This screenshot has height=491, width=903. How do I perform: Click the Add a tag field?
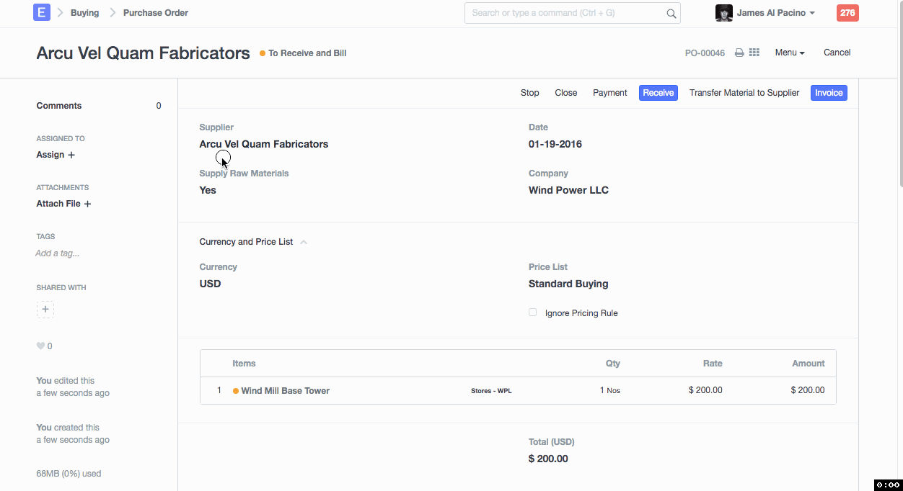point(58,253)
